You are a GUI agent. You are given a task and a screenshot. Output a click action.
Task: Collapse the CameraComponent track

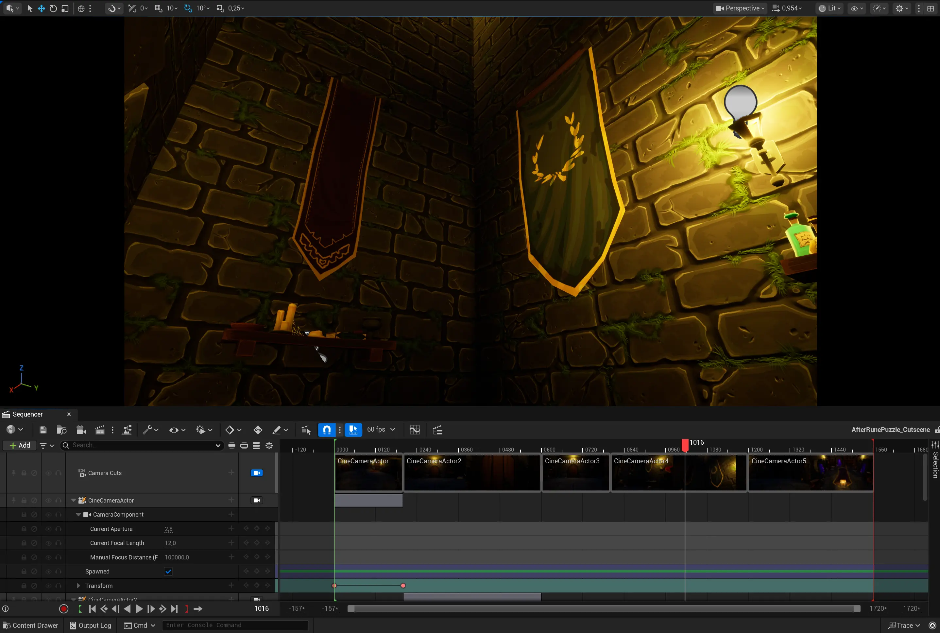[78, 514]
